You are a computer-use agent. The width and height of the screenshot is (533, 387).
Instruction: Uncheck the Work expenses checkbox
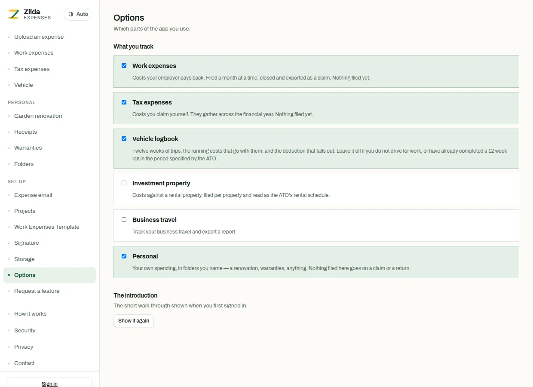124,66
